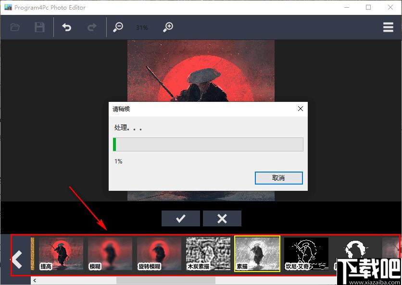Click the processing progress bar

(208, 144)
